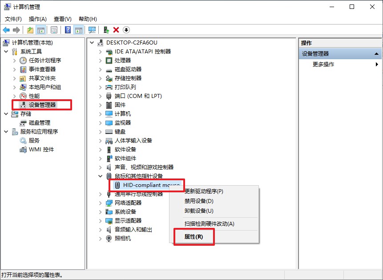Toggle the show/hide console tree button
Viewport: 383px width, 280px height.
tap(41, 30)
